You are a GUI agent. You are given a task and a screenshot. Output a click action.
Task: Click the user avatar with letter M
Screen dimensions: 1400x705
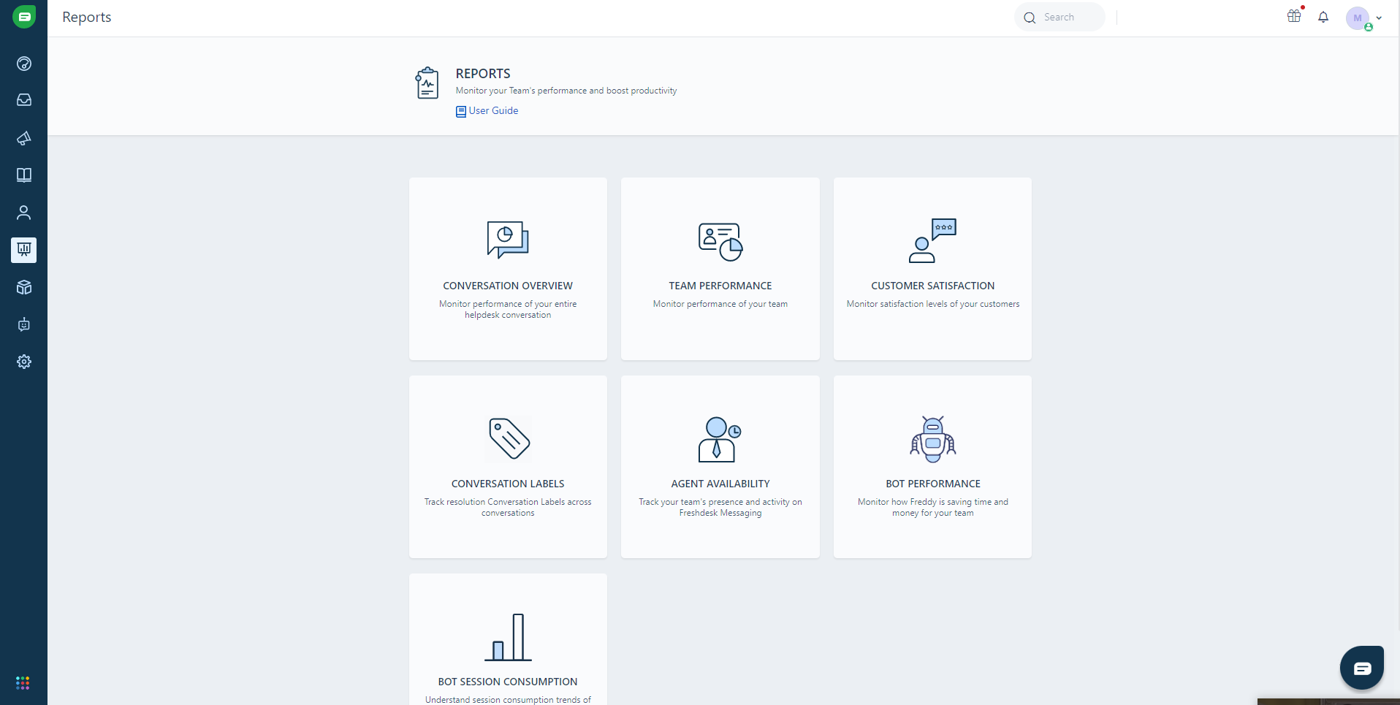coord(1358,18)
